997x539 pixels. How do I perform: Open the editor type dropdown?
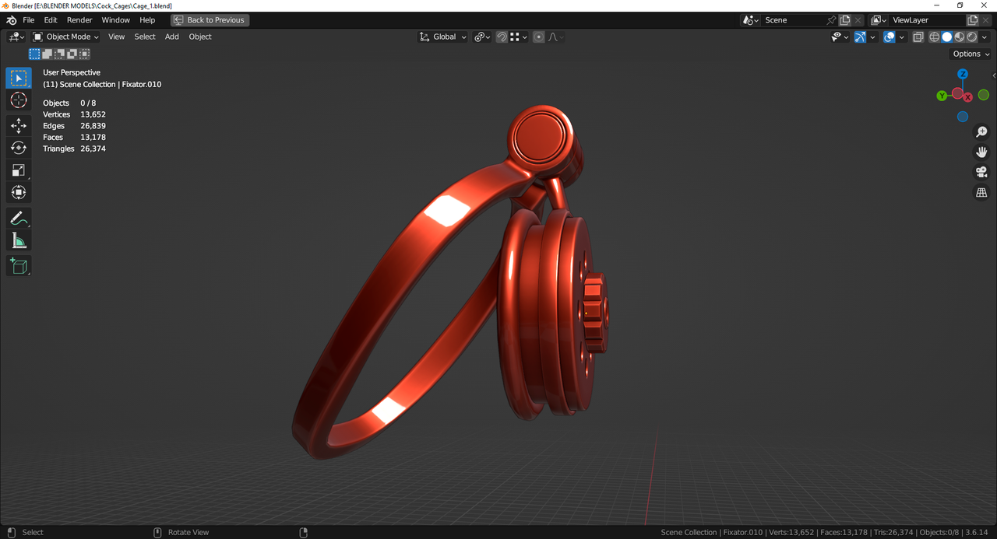point(16,37)
